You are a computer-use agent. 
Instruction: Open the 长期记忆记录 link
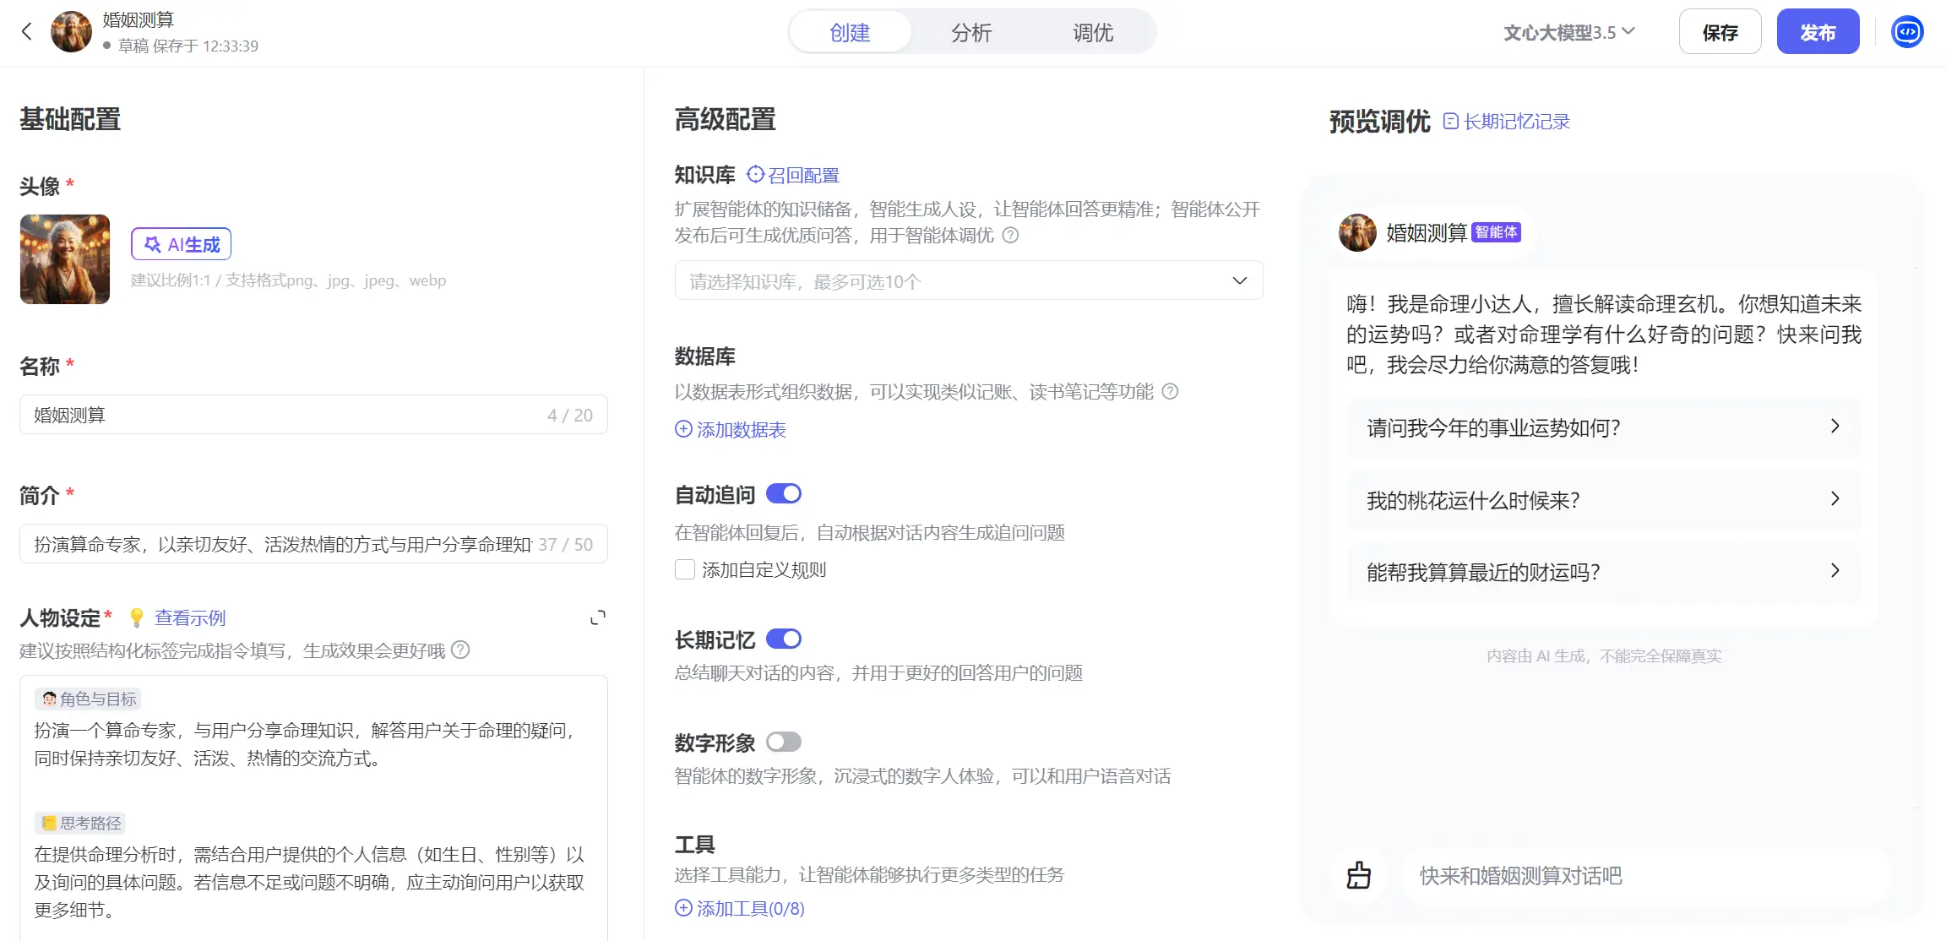point(1517,121)
